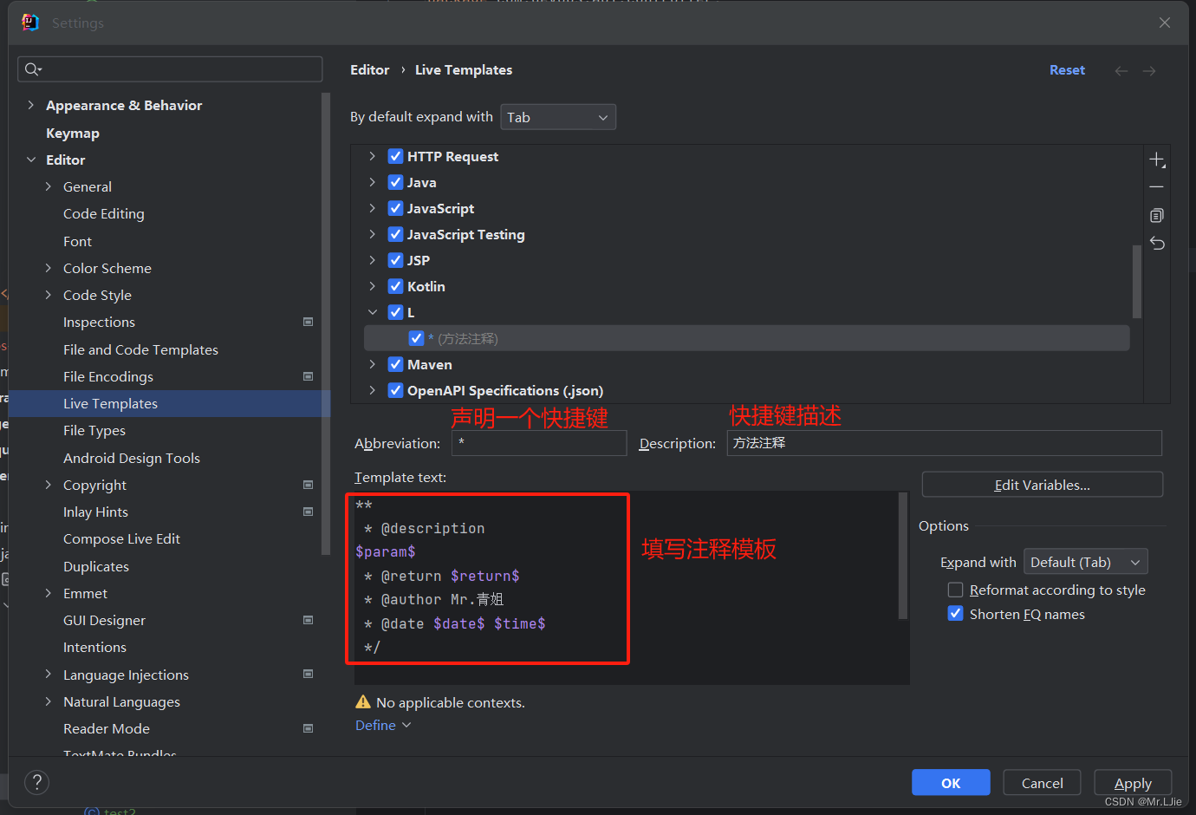Disable Shorten FQ names option
1196x815 pixels.
tap(955, 614)
